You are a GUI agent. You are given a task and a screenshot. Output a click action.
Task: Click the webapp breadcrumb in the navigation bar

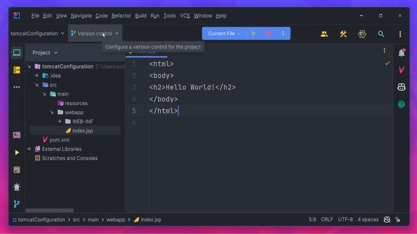pyautogui.click(x=116, y=220)
